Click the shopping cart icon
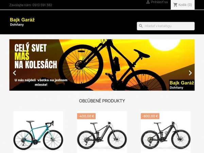The height and width of the screenshot is (153, 204). 175,5
